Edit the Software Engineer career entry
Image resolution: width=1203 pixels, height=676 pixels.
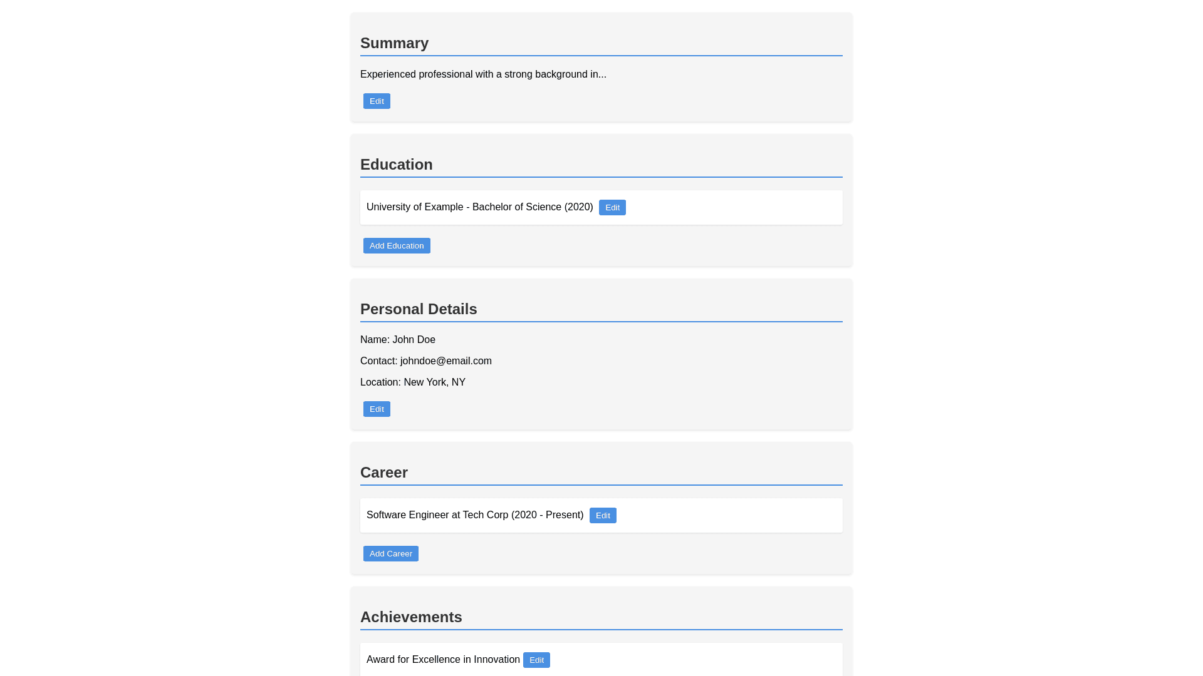[603, 516]
